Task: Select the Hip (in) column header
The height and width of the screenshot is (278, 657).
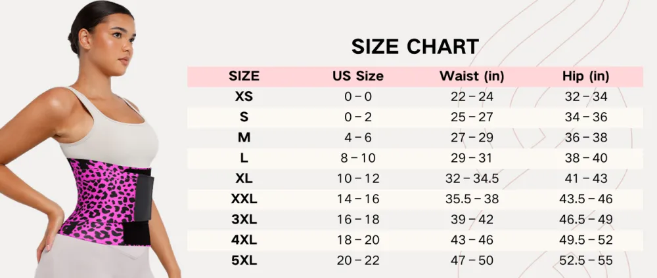Action: coord(586,76)
